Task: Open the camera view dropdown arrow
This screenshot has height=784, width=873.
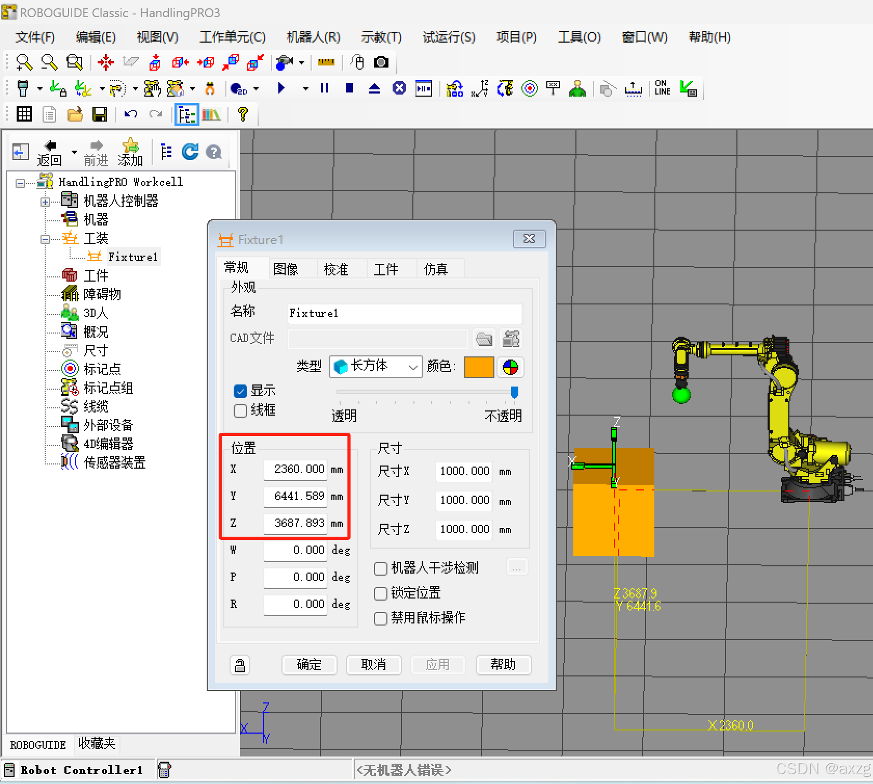Action: [x=302, y=63]
